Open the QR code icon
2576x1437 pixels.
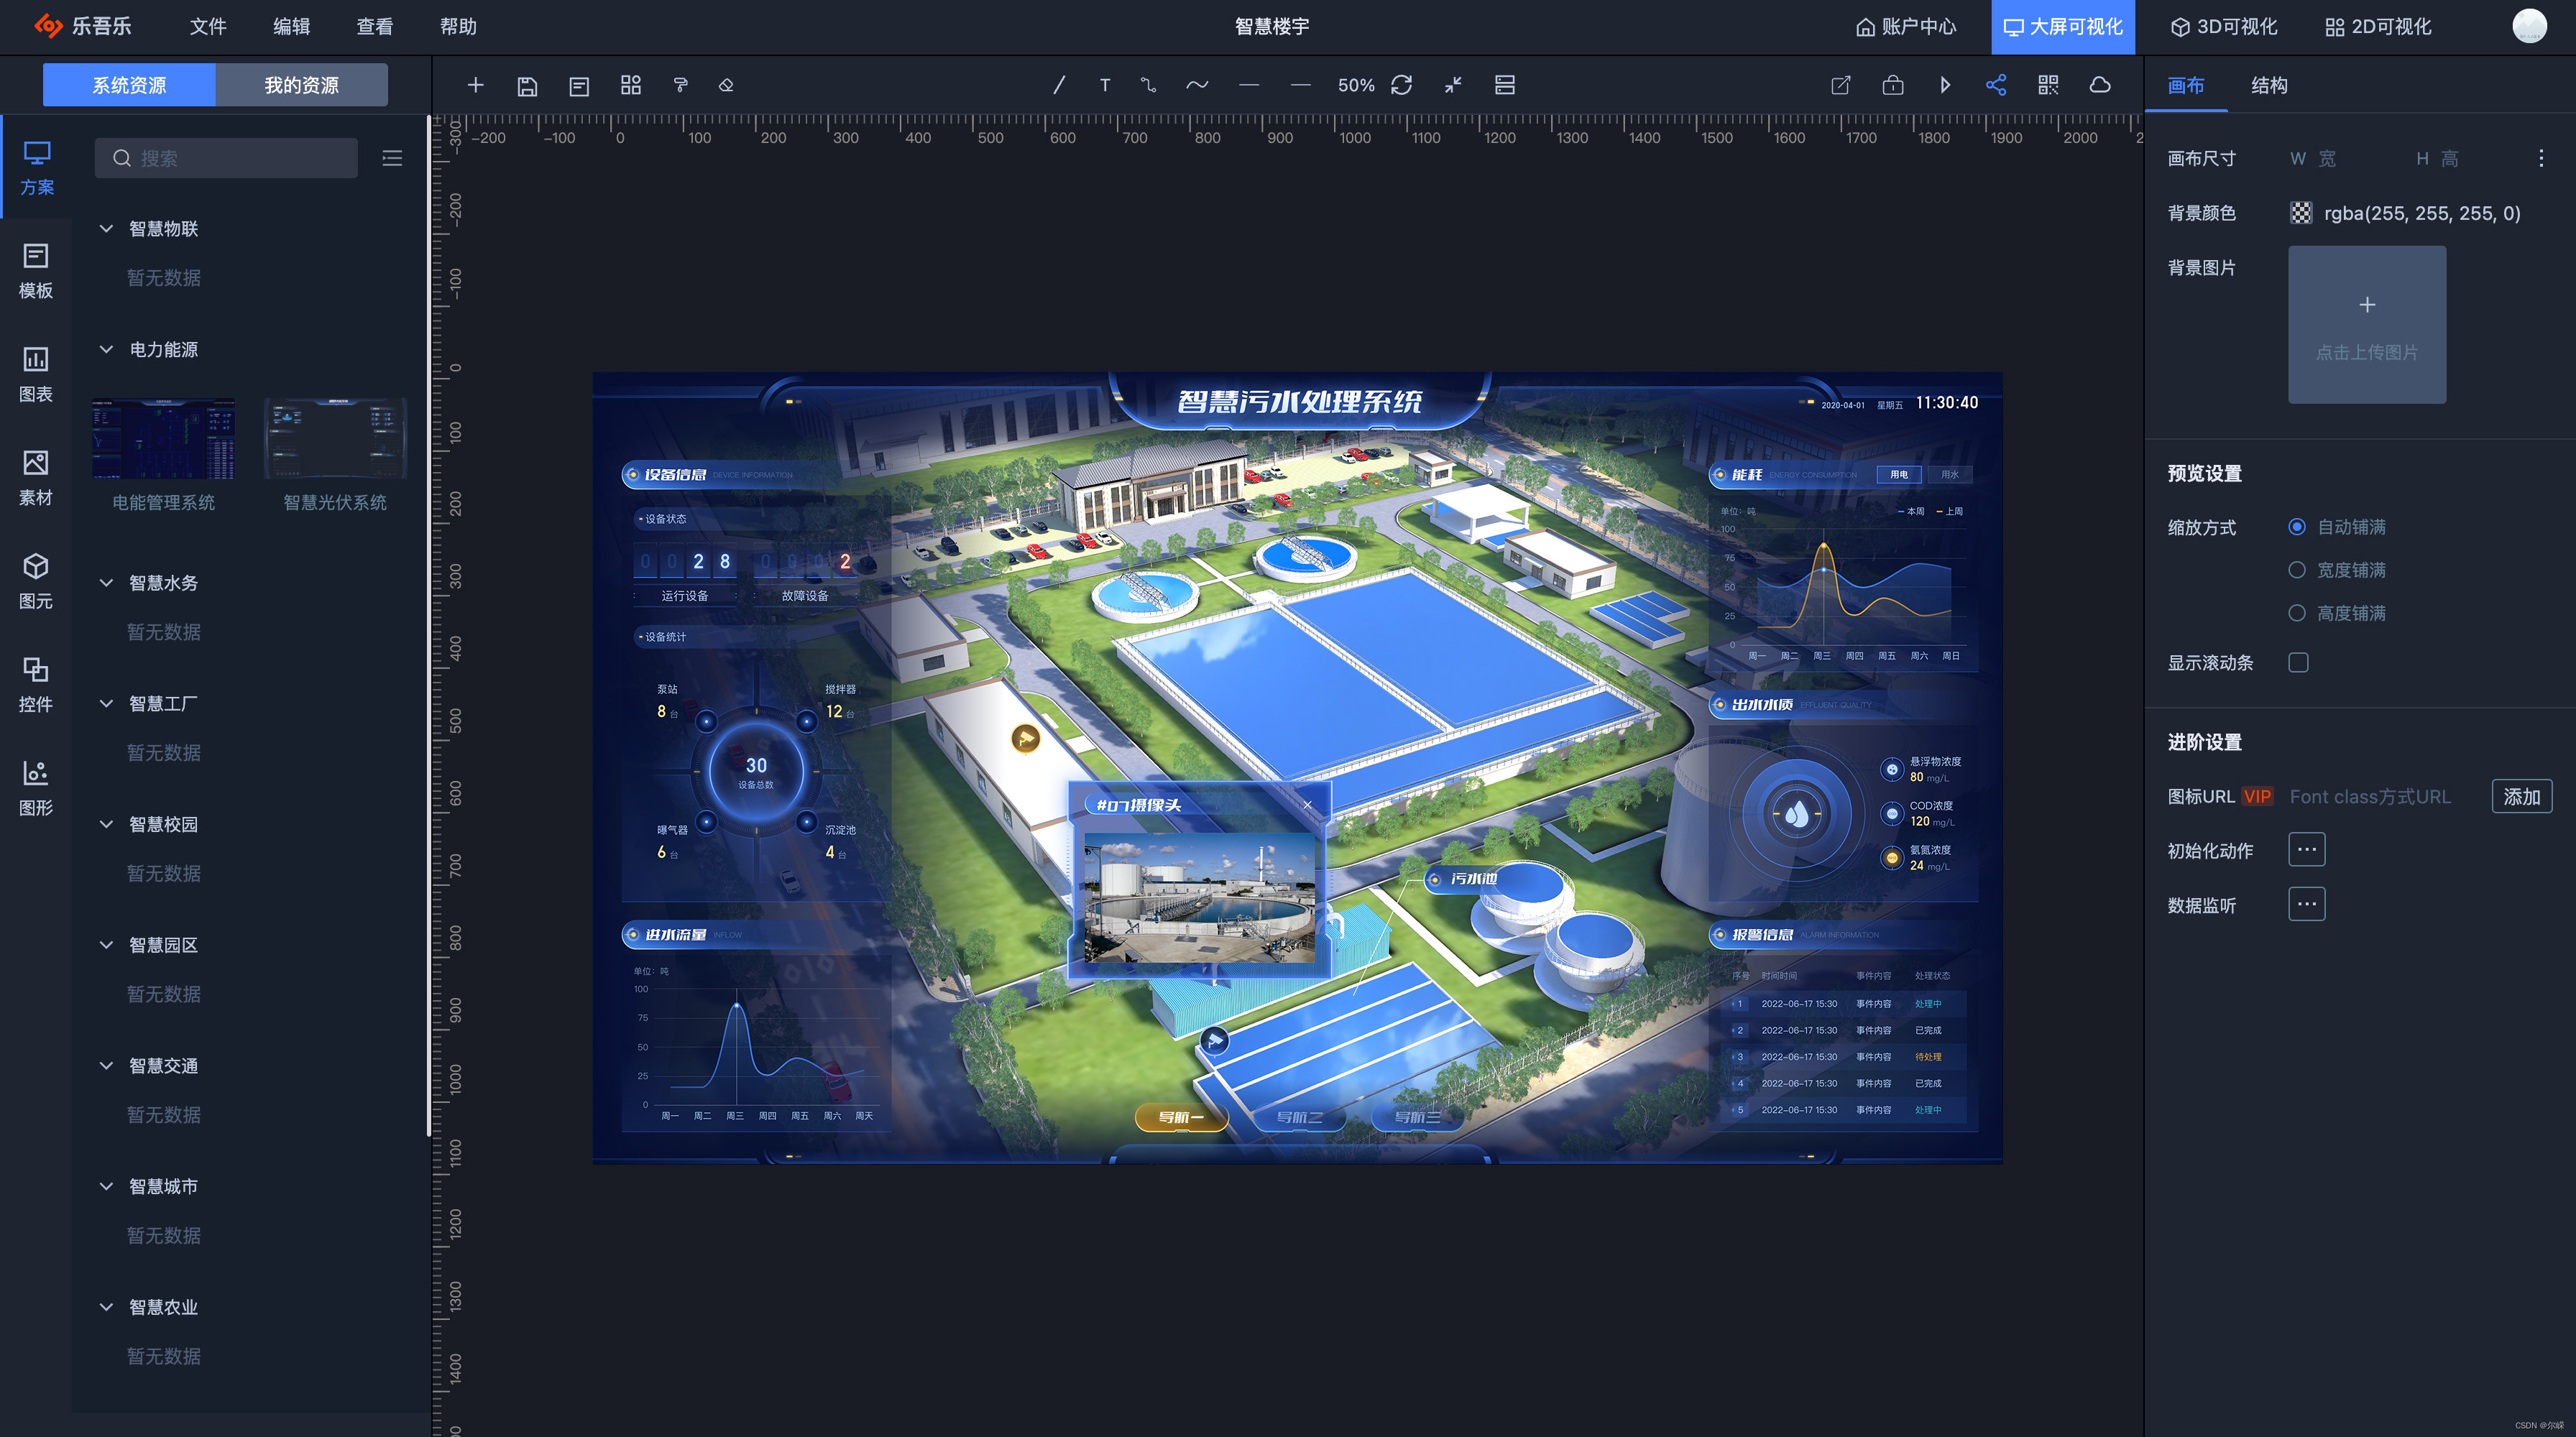pos(2048,86)
